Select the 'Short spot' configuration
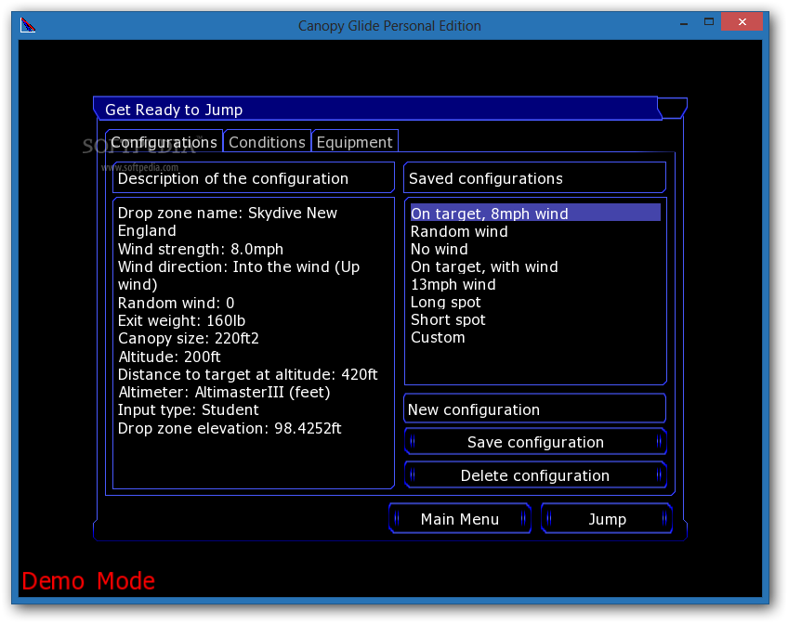 coord(535,319)
